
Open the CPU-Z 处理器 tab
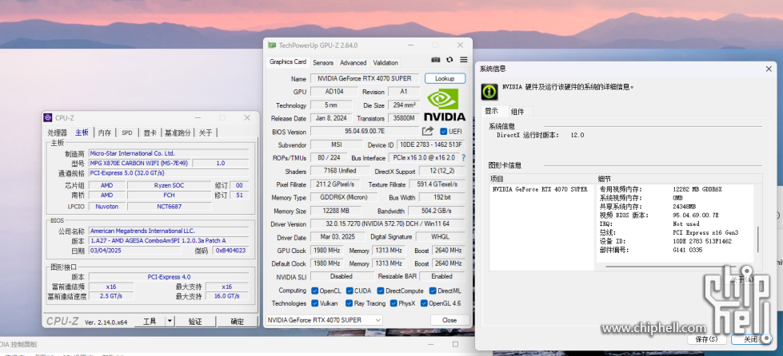click(57, 133)
